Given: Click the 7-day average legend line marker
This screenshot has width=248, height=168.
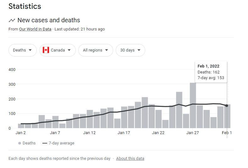Looking at the screenshot, I should click(45, 143).
